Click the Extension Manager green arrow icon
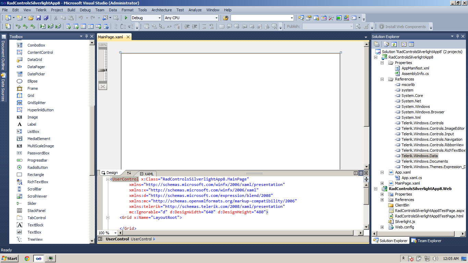 [x=338, y=18]
